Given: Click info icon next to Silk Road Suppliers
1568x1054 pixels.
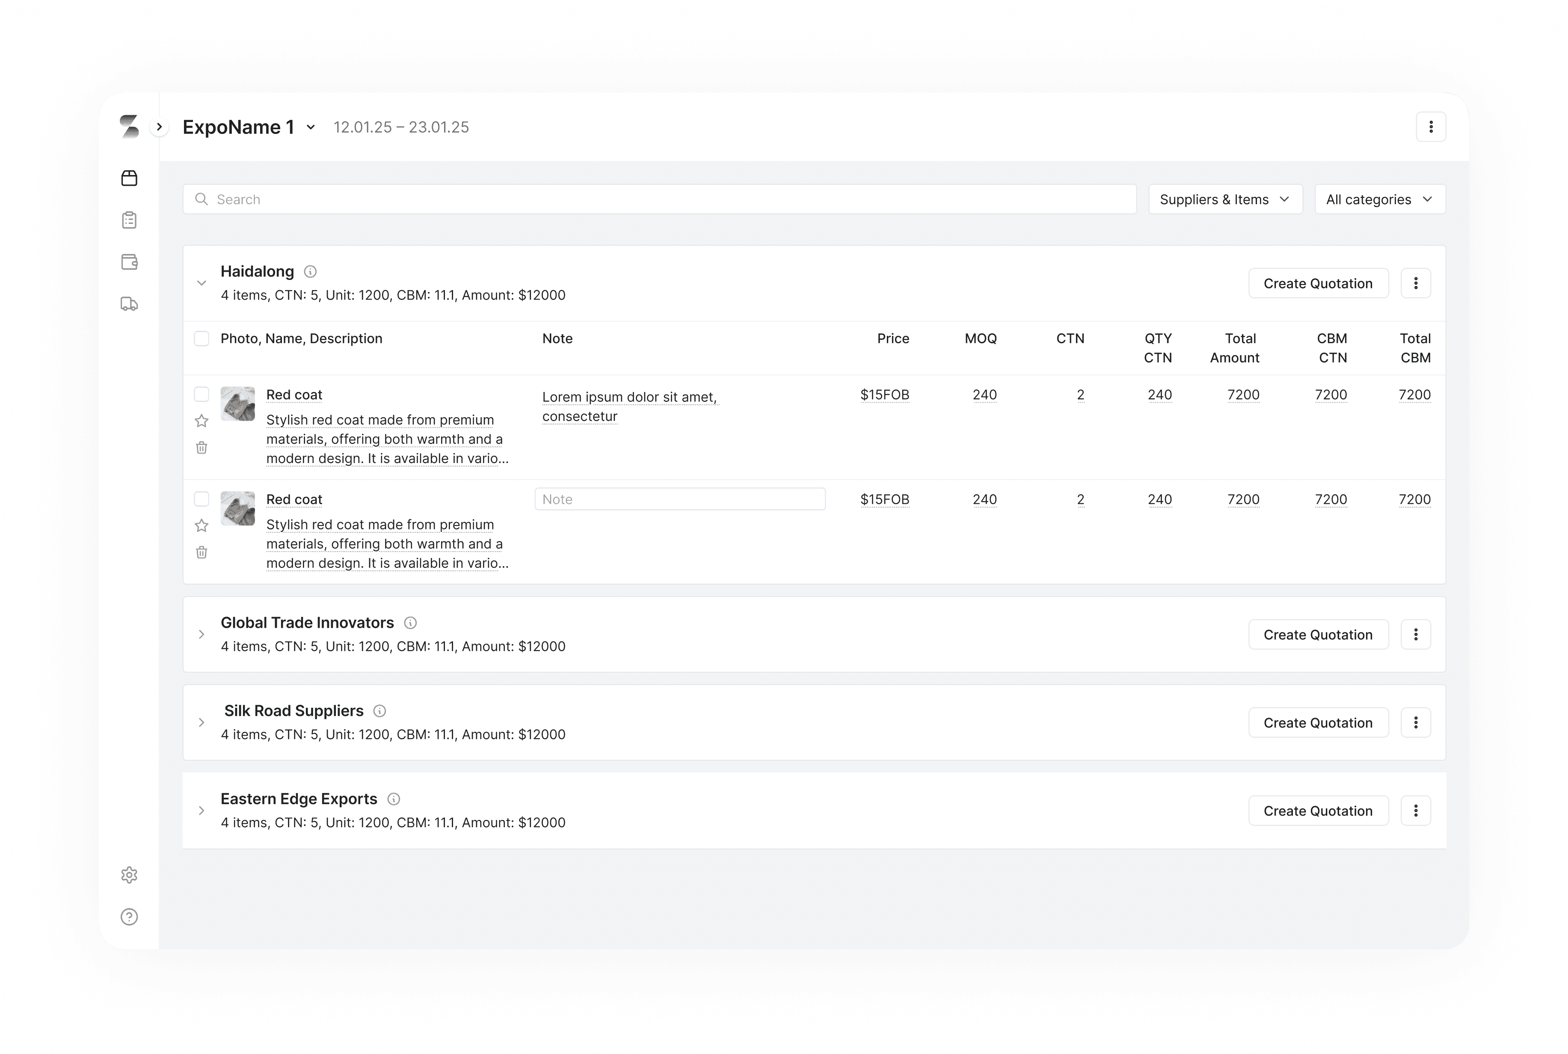Looking at the screenshot, I should tap(380, 711).
